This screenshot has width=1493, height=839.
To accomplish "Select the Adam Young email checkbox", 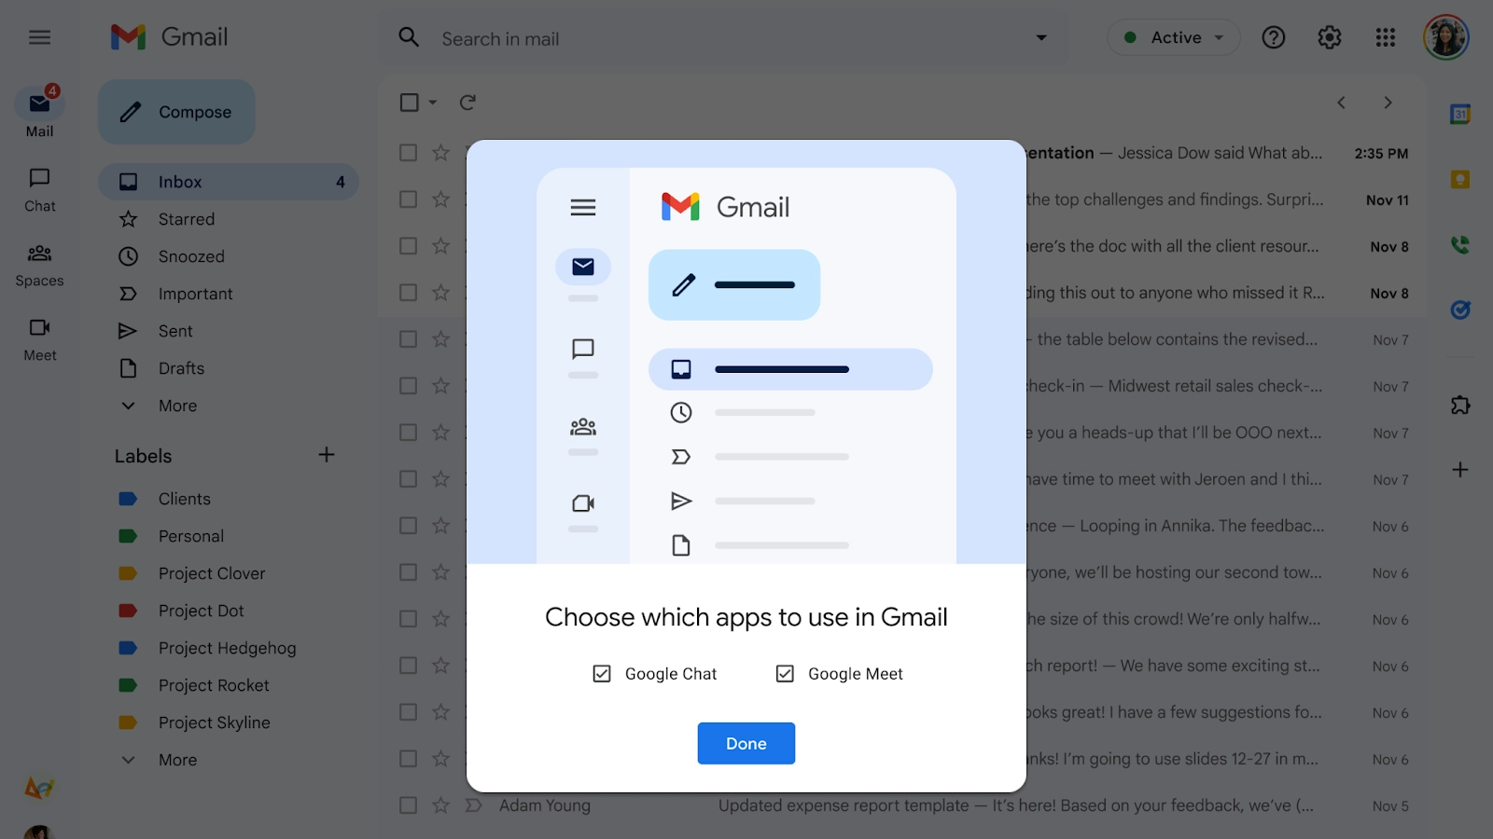I will 408,805.
